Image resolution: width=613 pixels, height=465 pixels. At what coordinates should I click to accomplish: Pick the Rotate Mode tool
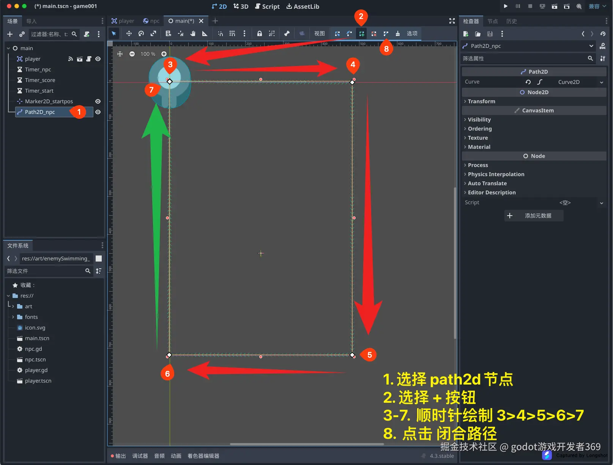[141, 33]
